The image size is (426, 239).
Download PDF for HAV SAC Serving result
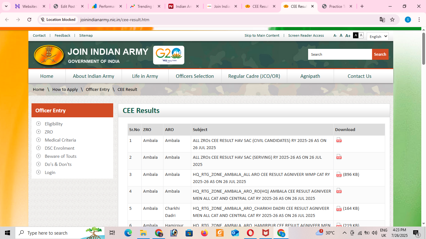pos(339,157)
